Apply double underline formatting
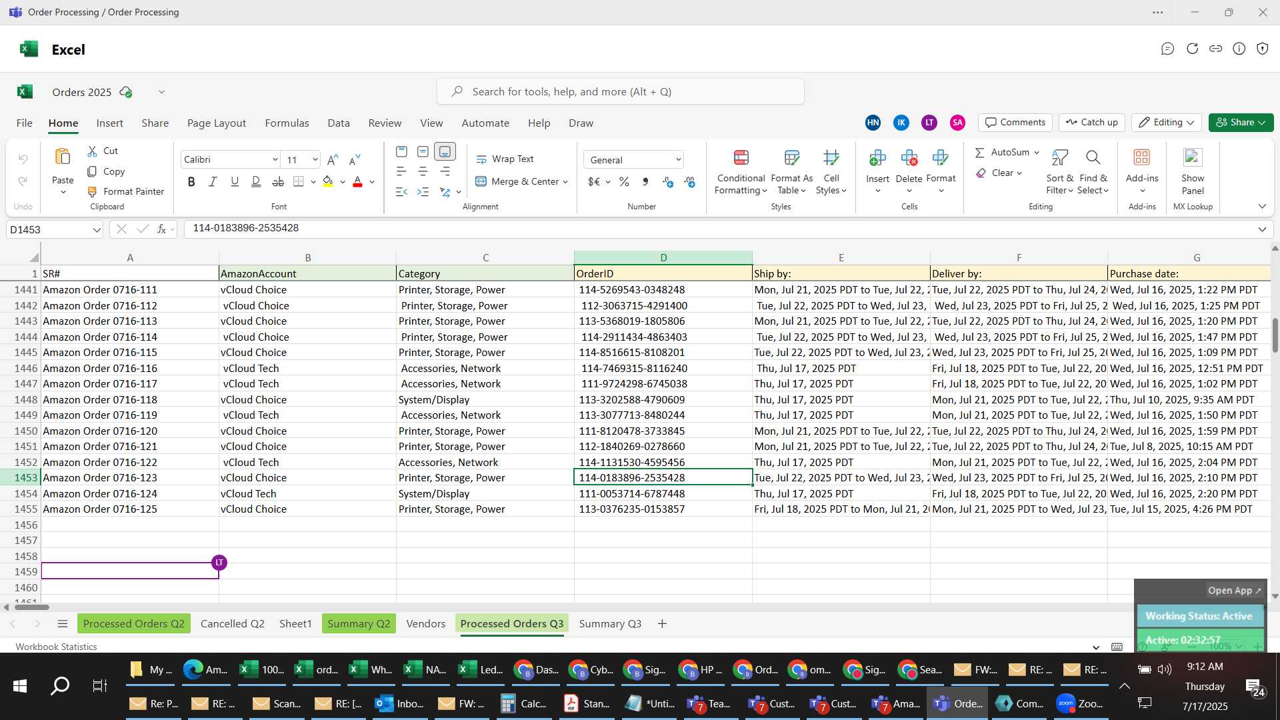This screenshot has height=720, width=1280. (256, 181)
